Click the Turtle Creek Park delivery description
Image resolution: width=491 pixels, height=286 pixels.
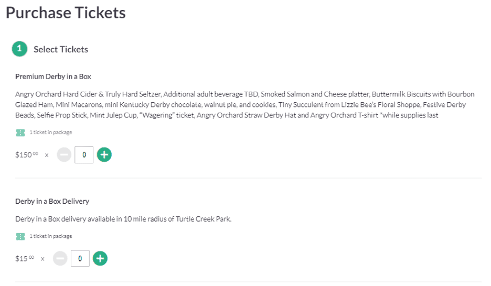coord(123,219)
